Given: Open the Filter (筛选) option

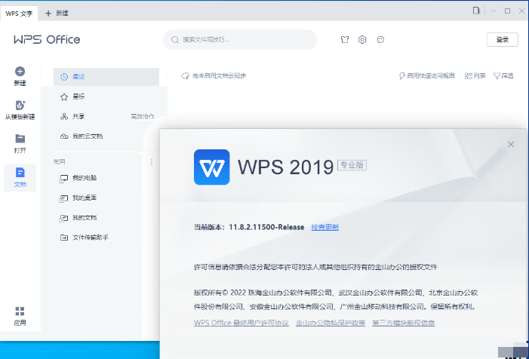Looking at the screenshot, I should coord(503,76).
